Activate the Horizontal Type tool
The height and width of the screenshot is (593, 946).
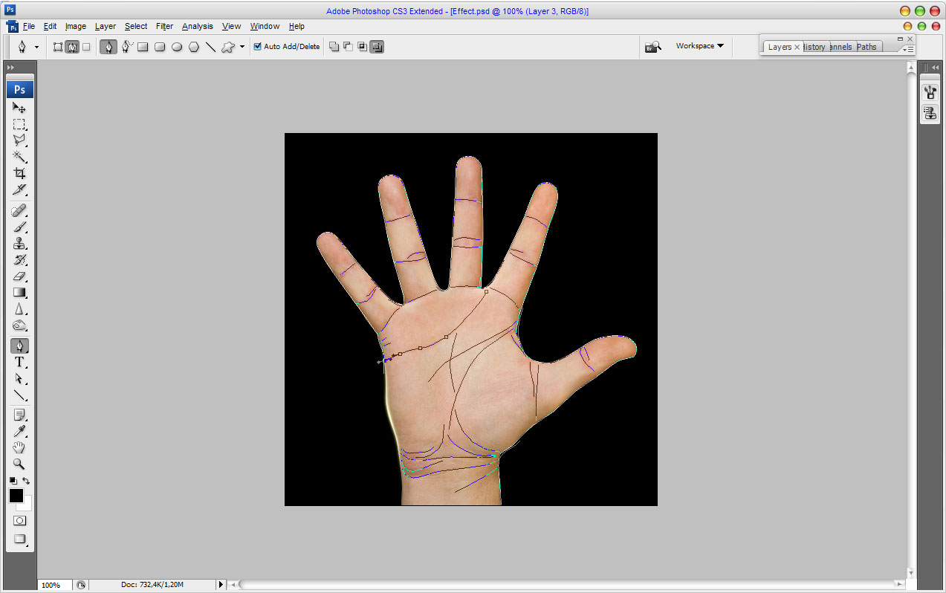19,362
